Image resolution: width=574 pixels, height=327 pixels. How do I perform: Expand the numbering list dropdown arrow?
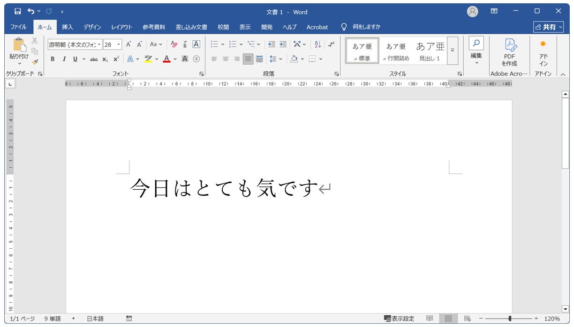coord(241,45)
